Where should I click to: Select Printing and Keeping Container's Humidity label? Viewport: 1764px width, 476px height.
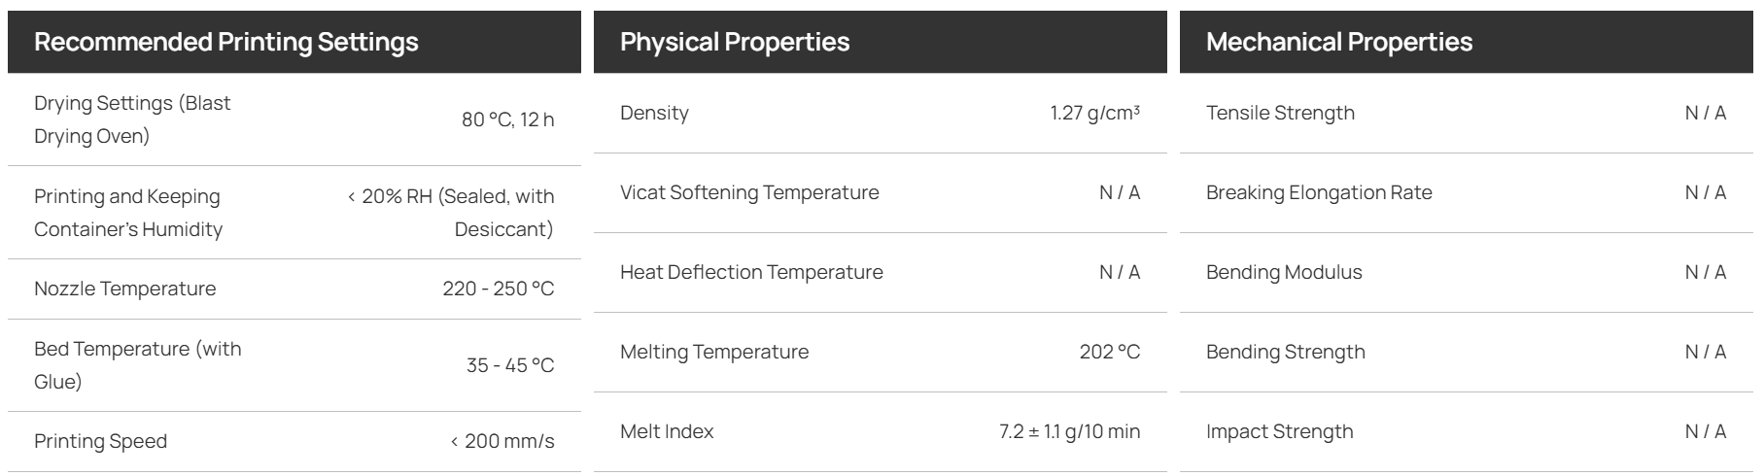(129, 213)
